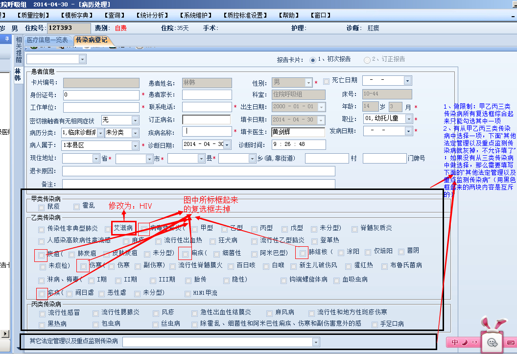Check the 麻风病 checkbox
The height and width of the screenshot is (354, 517).
[270, 313]
